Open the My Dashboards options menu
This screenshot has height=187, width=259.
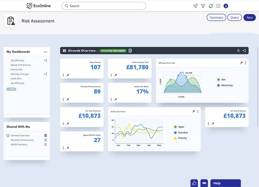click(45, 52)
